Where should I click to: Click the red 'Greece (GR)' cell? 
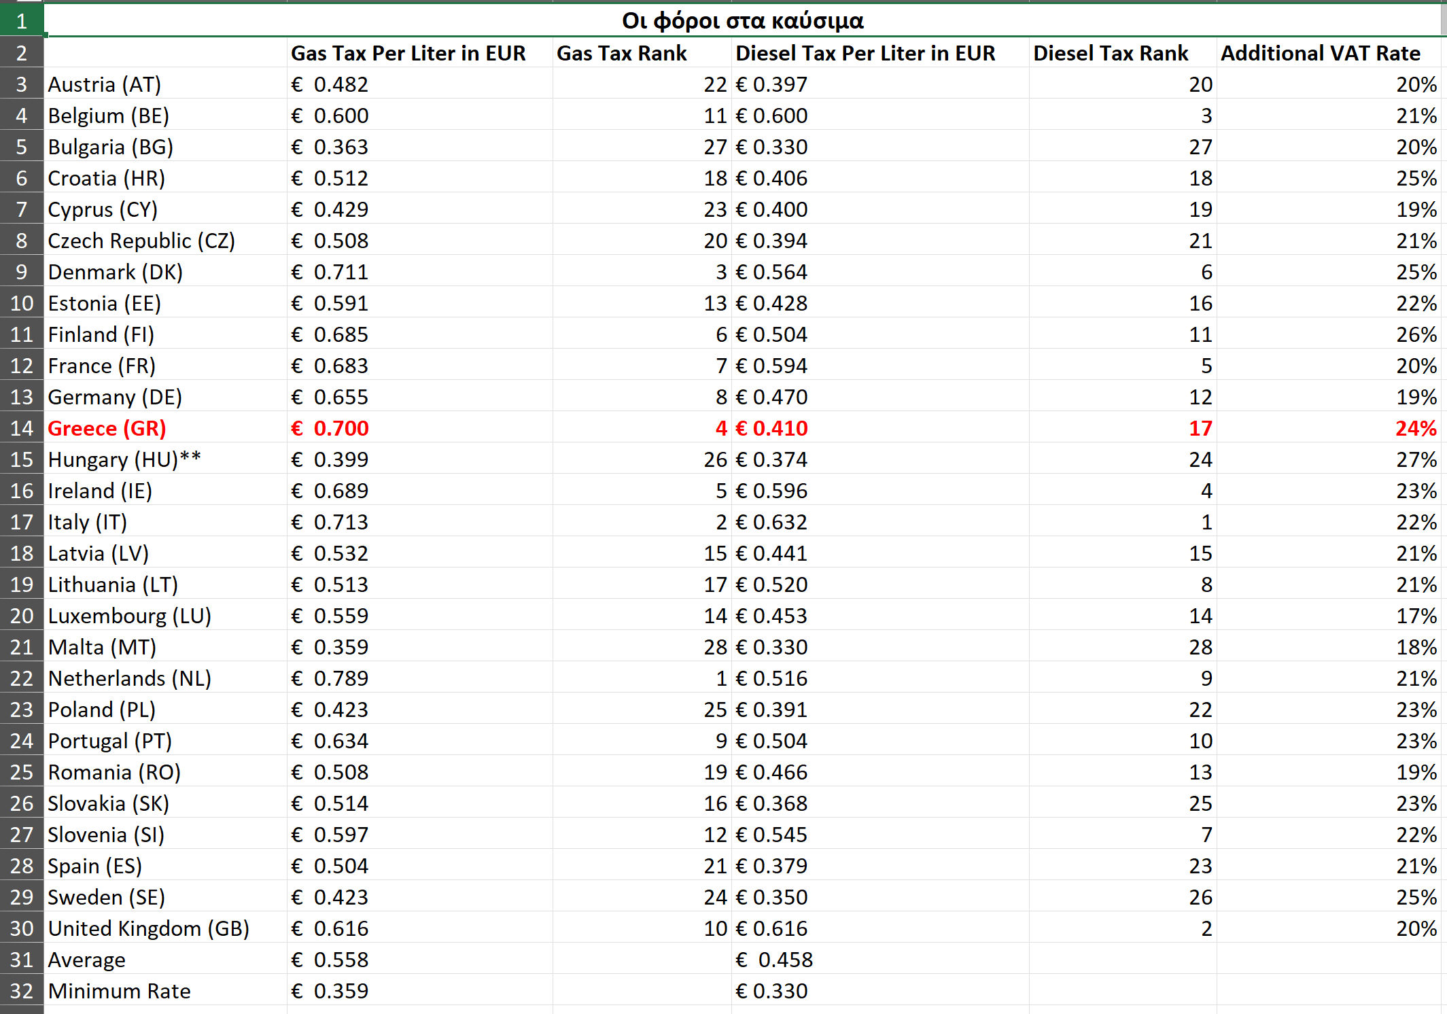coord(165,428)
